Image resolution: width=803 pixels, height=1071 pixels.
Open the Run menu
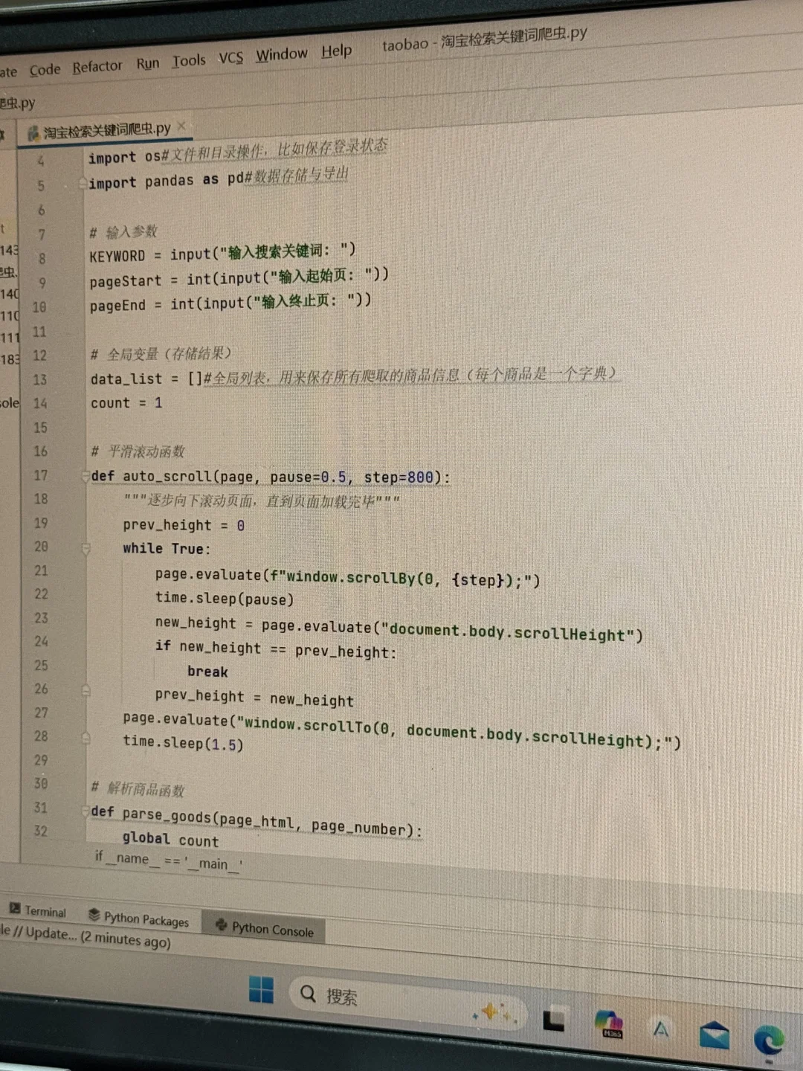click(147, 62)
